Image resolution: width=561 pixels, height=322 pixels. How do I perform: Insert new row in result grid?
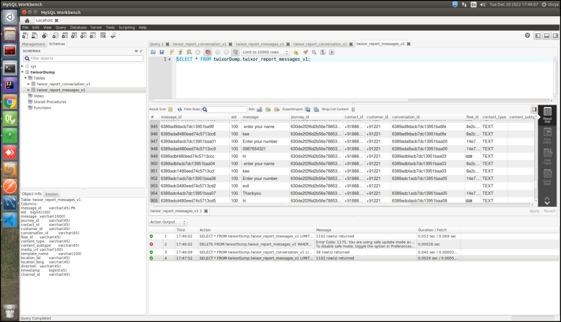pos(268,109)
